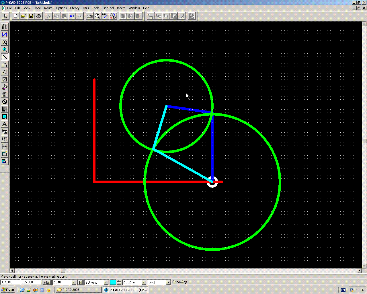Viewport: 367px width, 294px height.
Task: Expand the Bot Assy layer dropdown
Action: click(x=106, y=283)
